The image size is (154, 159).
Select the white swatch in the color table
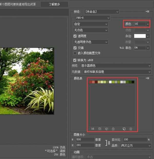pyautogui.click(x=110, y=82)
